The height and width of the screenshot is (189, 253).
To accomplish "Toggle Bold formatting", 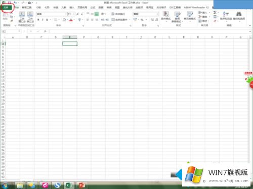I will tap(38, 20).
